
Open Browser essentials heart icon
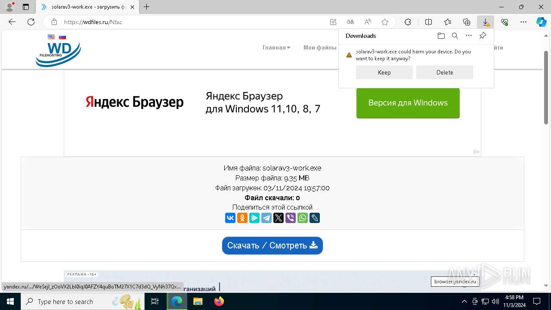505,22
